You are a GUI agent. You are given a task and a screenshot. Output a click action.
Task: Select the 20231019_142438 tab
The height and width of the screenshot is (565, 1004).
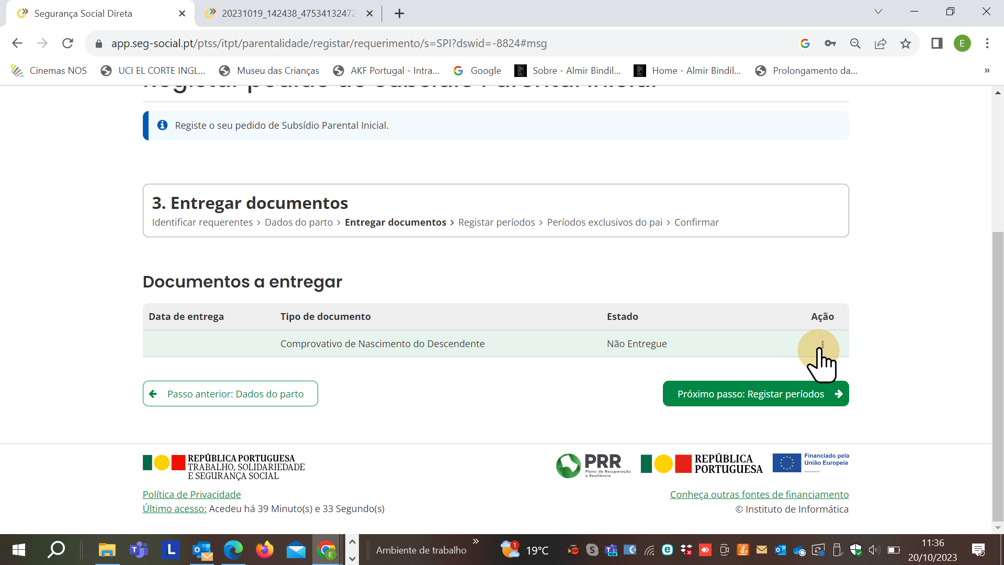tap(285, 13)
